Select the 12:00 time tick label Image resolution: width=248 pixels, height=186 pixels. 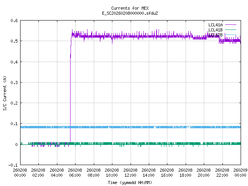click(x=130, y=172)
